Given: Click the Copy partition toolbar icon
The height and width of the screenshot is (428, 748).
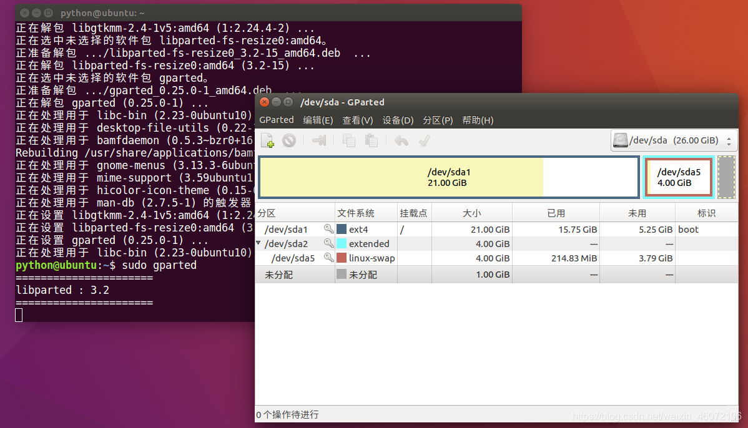Looking at the screenshot, I should click(349, 140).
